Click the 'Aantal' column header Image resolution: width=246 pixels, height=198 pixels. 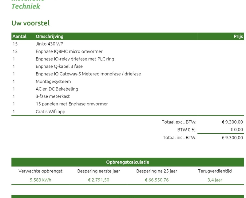click(x=19, y=36)
